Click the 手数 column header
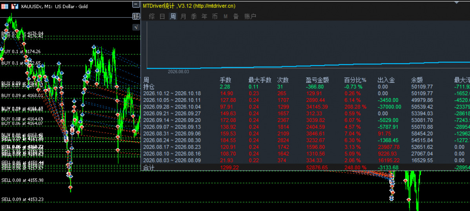470x211 pixels. coord(225,80)
